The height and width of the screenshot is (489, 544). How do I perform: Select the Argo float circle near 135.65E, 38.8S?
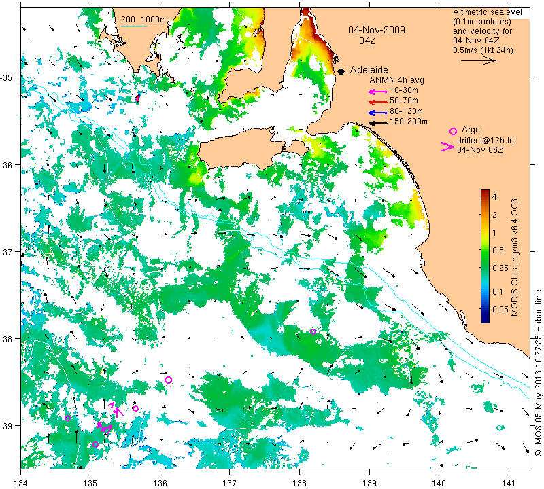tap(135, 408)
